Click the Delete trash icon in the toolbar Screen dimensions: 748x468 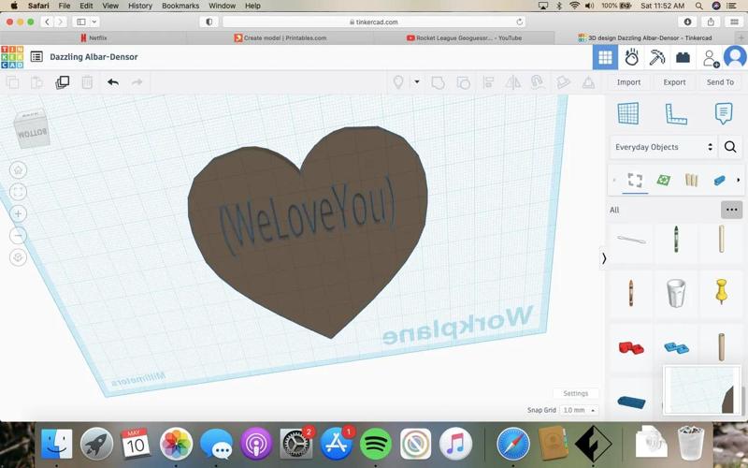click(x=87, y=82)
